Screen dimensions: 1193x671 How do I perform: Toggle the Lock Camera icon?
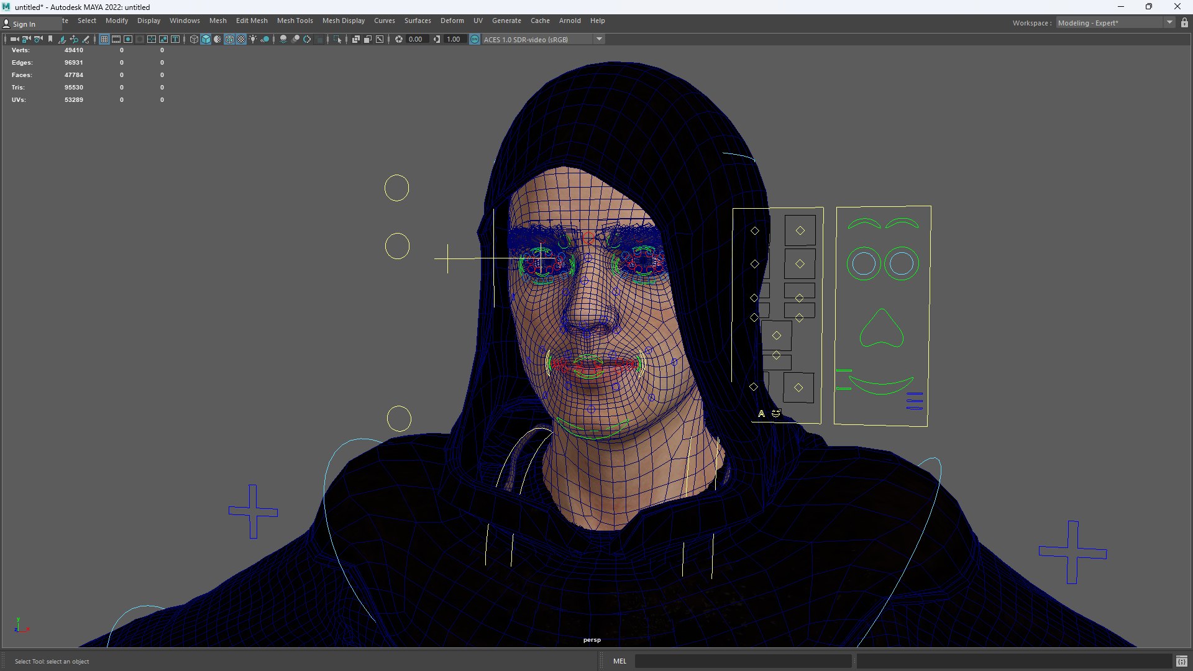click(26, 39)
